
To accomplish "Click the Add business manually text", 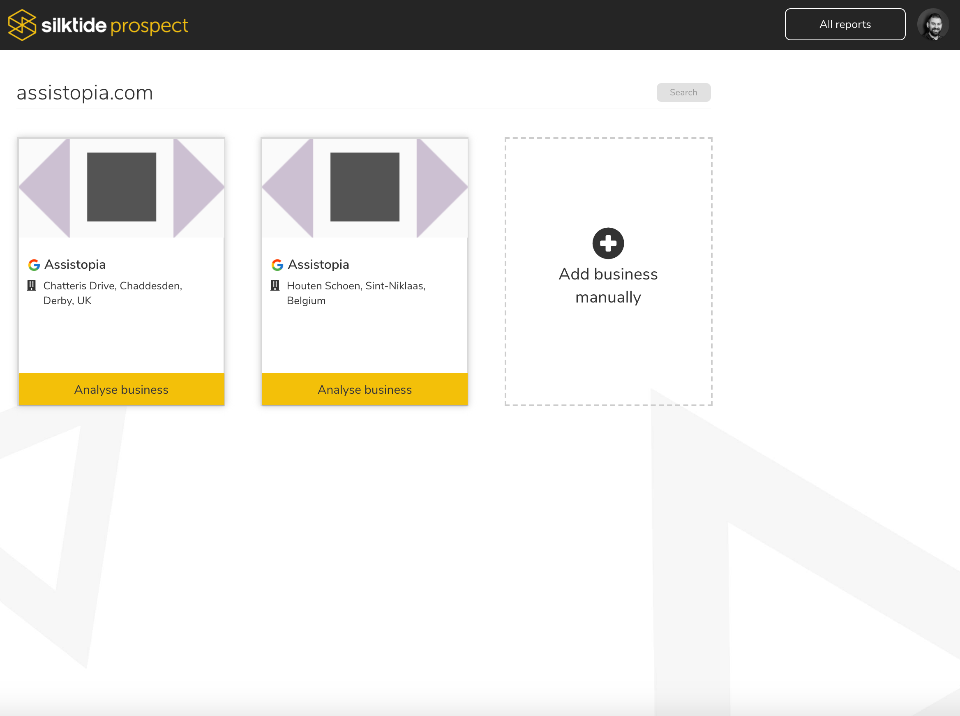I will coord(608,286).
